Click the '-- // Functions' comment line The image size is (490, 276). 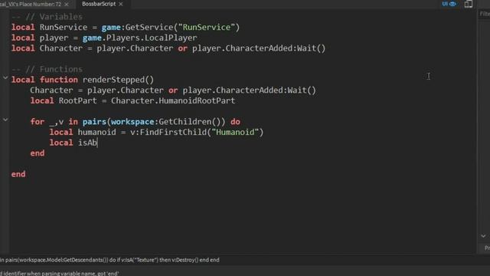click(47, 69)
